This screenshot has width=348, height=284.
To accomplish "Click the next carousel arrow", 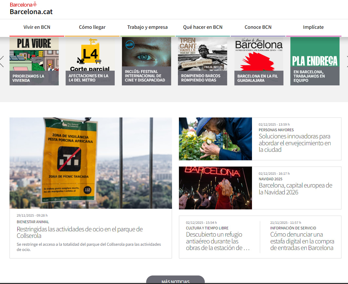I will tap(346, 61).
